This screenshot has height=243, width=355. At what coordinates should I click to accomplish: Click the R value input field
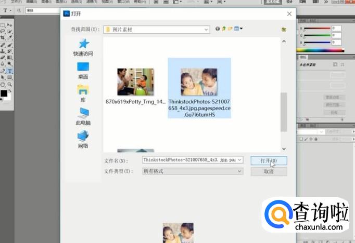[x=336, y=28]
